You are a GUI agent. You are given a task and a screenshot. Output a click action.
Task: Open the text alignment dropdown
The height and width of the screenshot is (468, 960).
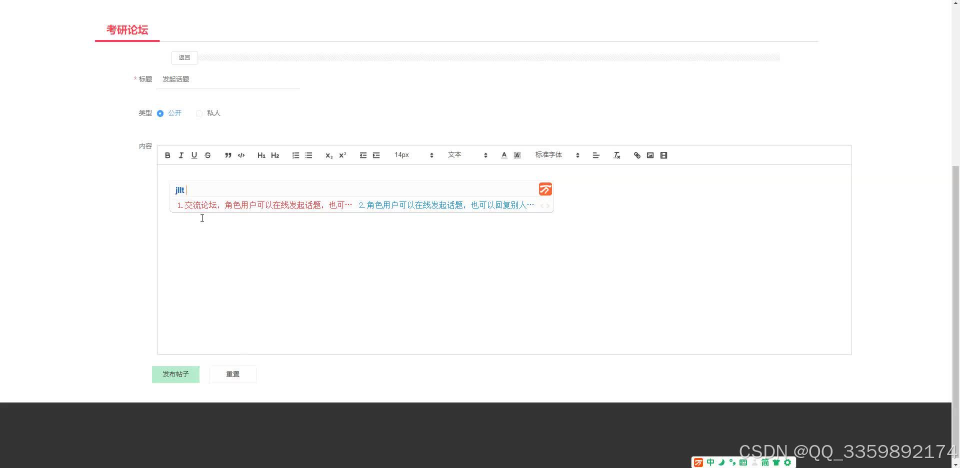point(596,155)
